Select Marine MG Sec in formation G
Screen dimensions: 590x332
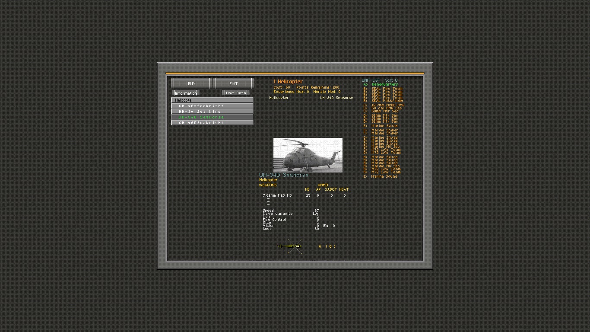382,147
